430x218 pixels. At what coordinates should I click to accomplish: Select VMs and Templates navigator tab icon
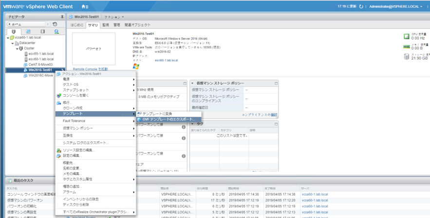(x=28, y=32)
